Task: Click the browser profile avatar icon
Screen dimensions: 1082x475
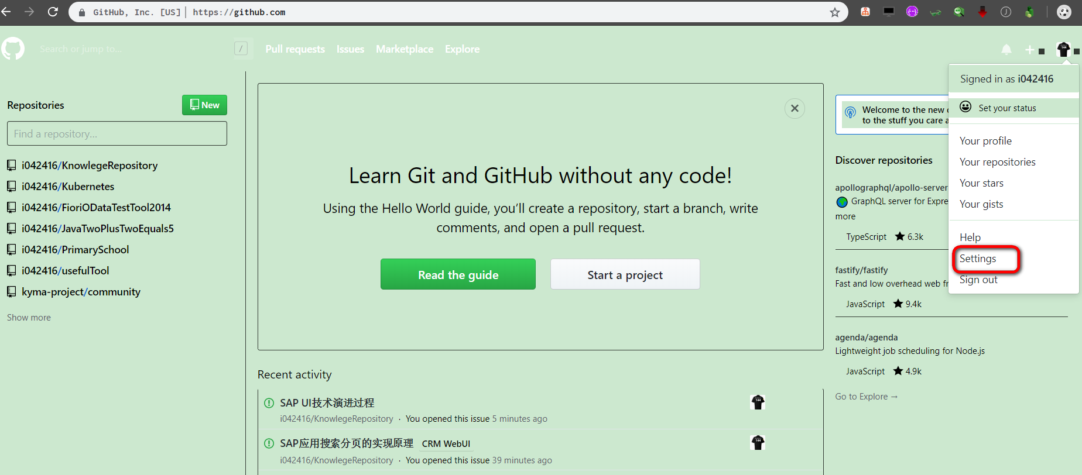Action: [x=1064, y=12]
